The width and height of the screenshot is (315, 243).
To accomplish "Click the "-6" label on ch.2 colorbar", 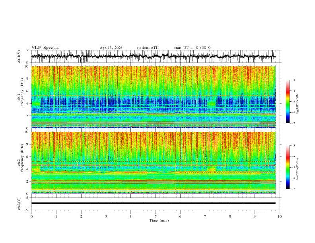I will 294,178.
